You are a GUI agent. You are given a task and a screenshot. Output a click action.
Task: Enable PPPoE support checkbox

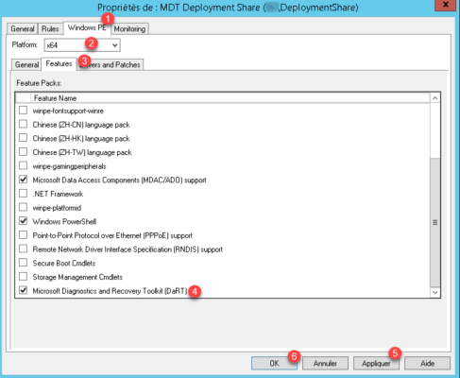[23, 235]
